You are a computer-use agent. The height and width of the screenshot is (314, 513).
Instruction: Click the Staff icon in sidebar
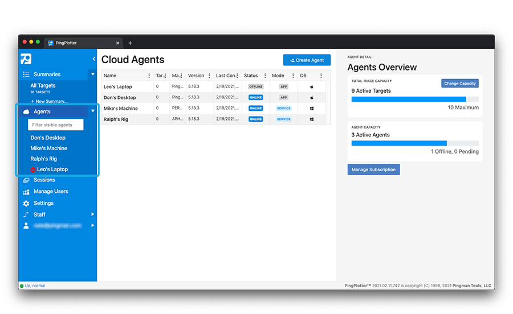coord(26,215)
